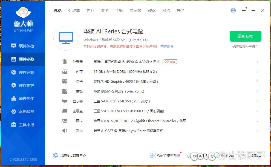Open 清理优化 cleanup tools
The width and height of the screenshot is (271, 167).
(23, 99)
